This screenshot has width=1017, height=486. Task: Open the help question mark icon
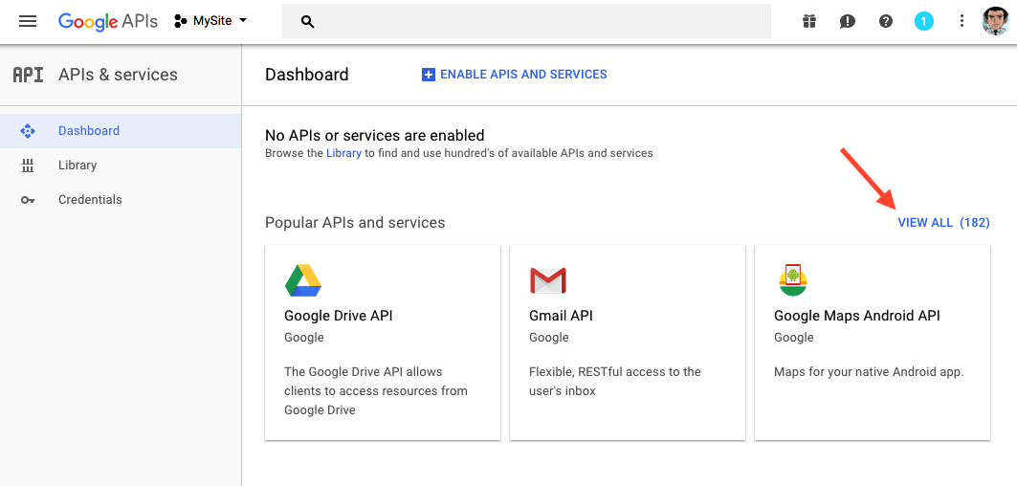coord(886,21)
